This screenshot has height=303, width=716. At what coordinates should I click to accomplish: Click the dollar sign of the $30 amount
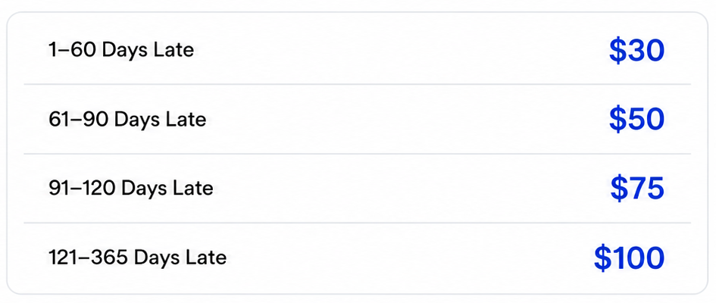618,51
